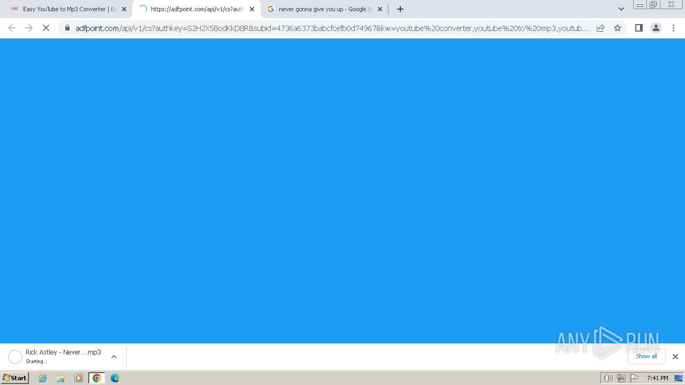Close the Google Search tab
Image resolution: width=685 pixels, height=385 pixels.
pyautogui.click(x=380, y=9)
